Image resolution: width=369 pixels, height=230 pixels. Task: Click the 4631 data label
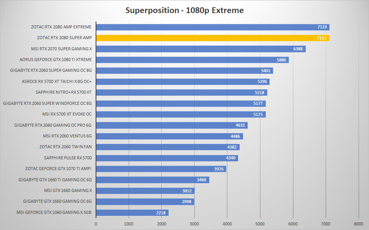coord(240,125)
